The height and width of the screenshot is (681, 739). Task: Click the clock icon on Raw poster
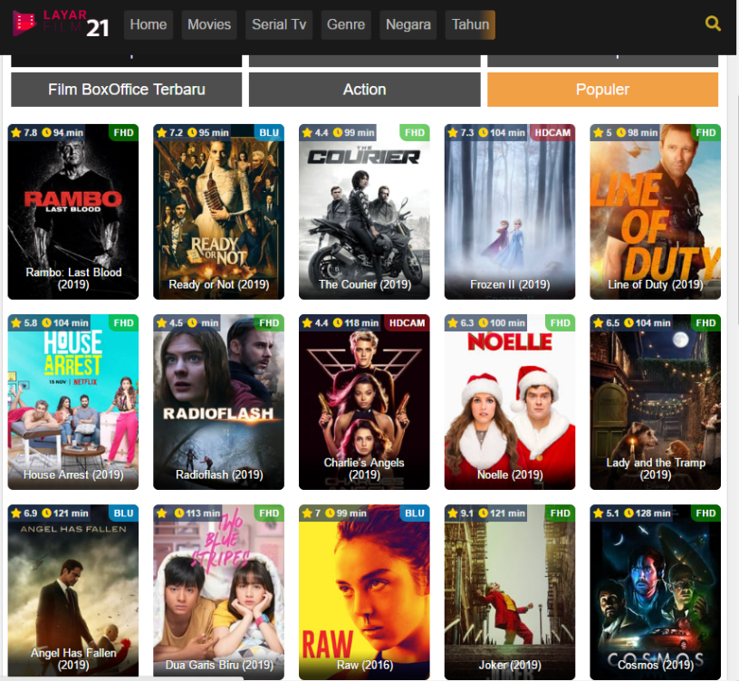(x=330, y=513)
